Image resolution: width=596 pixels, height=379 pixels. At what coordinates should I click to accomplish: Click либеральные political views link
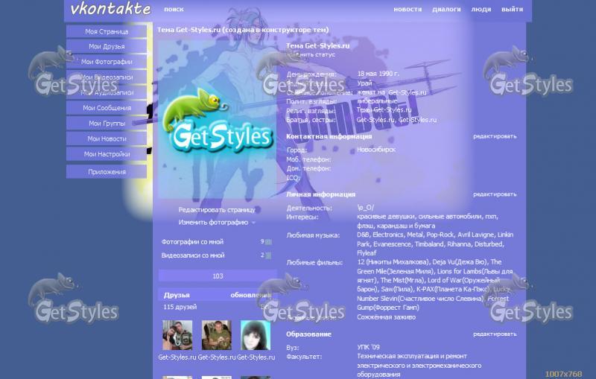[x=377, y=101]
